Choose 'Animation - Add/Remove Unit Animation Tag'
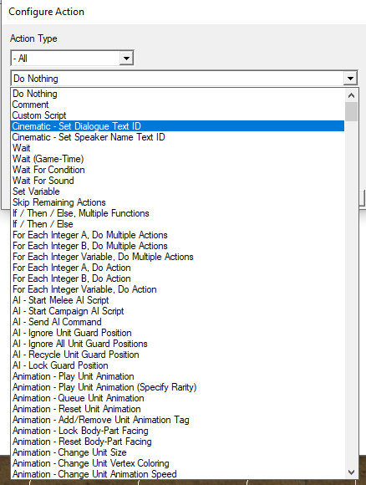The width and height of the screenshot is (366, 485). pyautogui.click(x=178, y=420)
